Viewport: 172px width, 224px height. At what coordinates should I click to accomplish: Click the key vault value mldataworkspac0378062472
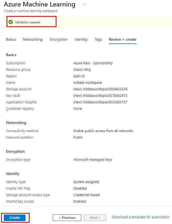click(100, 96)
